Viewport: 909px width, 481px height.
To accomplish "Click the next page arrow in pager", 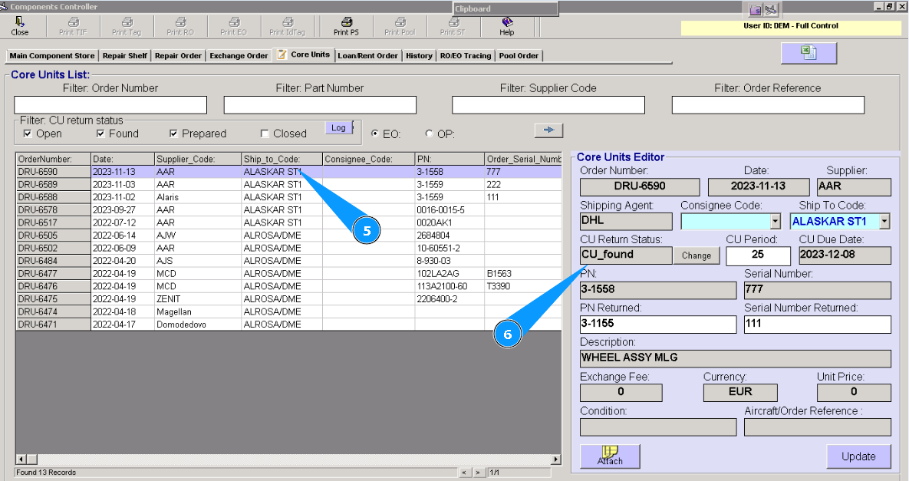I will (478, 473).
